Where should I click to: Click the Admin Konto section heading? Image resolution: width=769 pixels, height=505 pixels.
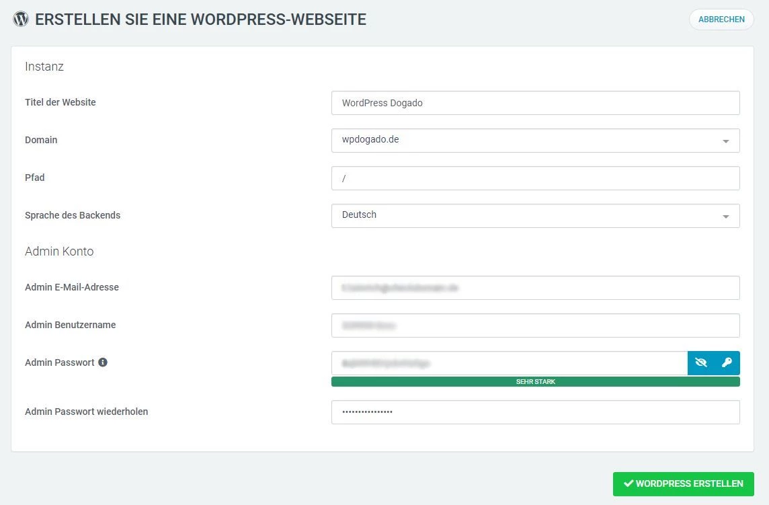[59, 251]
